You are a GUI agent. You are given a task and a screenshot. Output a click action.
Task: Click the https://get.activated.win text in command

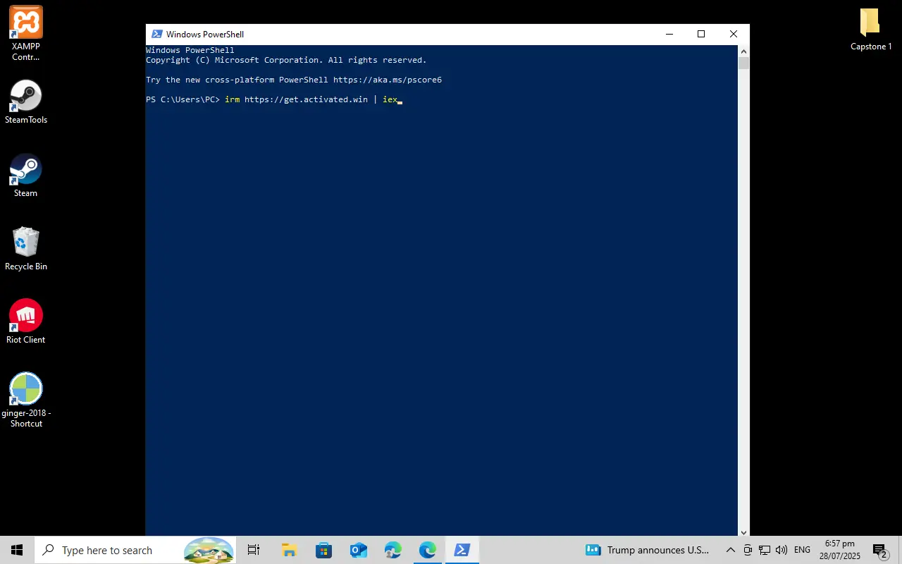306,99
